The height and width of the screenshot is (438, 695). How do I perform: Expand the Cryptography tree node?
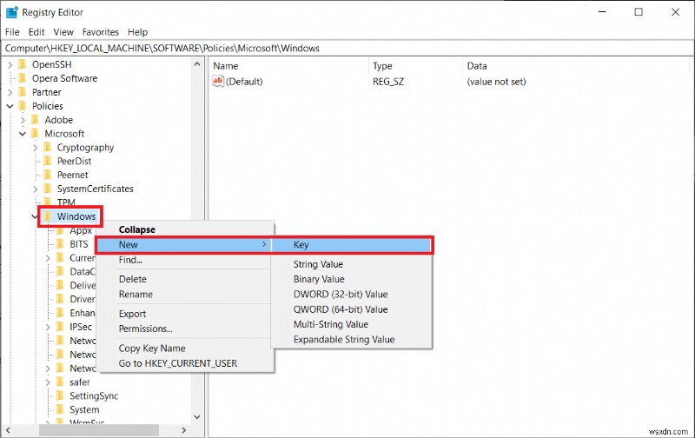(35, 147)
